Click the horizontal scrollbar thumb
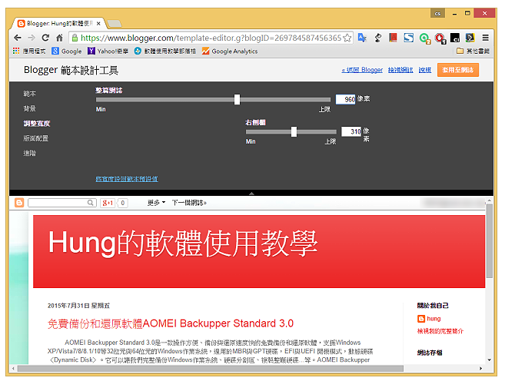The width and height of the screenshot is (505, 381). (x=211, y=368)
